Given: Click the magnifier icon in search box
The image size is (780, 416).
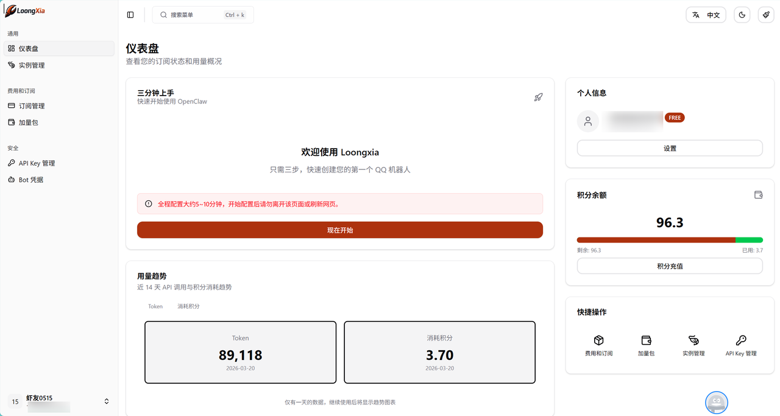Looking at the screenshot, I should [163, 15].
